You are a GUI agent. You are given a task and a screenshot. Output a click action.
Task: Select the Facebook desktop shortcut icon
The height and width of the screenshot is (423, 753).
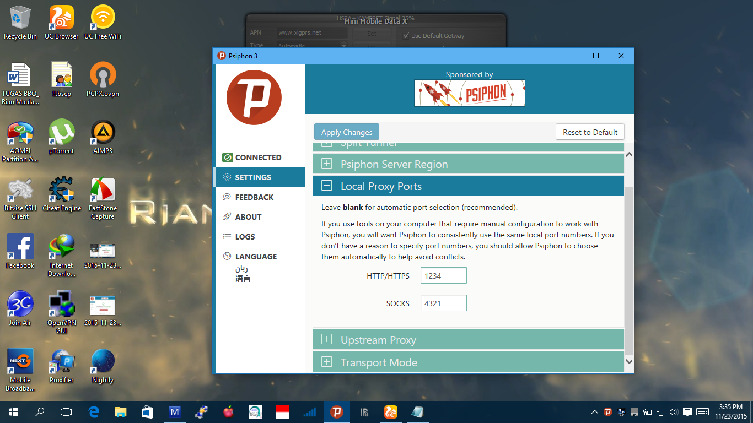click(x=20, y=252)
